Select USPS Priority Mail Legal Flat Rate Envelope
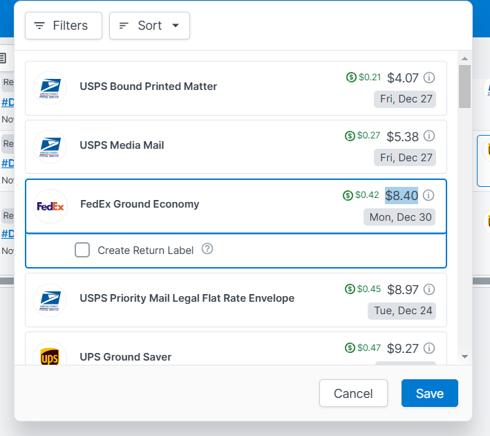Viewport: 490px width, 436px height. pyautogui.click(x=236, y=300)
